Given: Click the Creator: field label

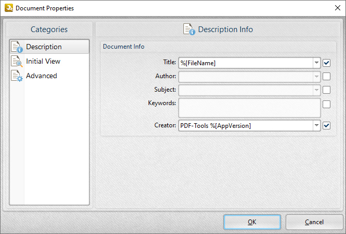Looking at the screenshot, I should [165, 125].
